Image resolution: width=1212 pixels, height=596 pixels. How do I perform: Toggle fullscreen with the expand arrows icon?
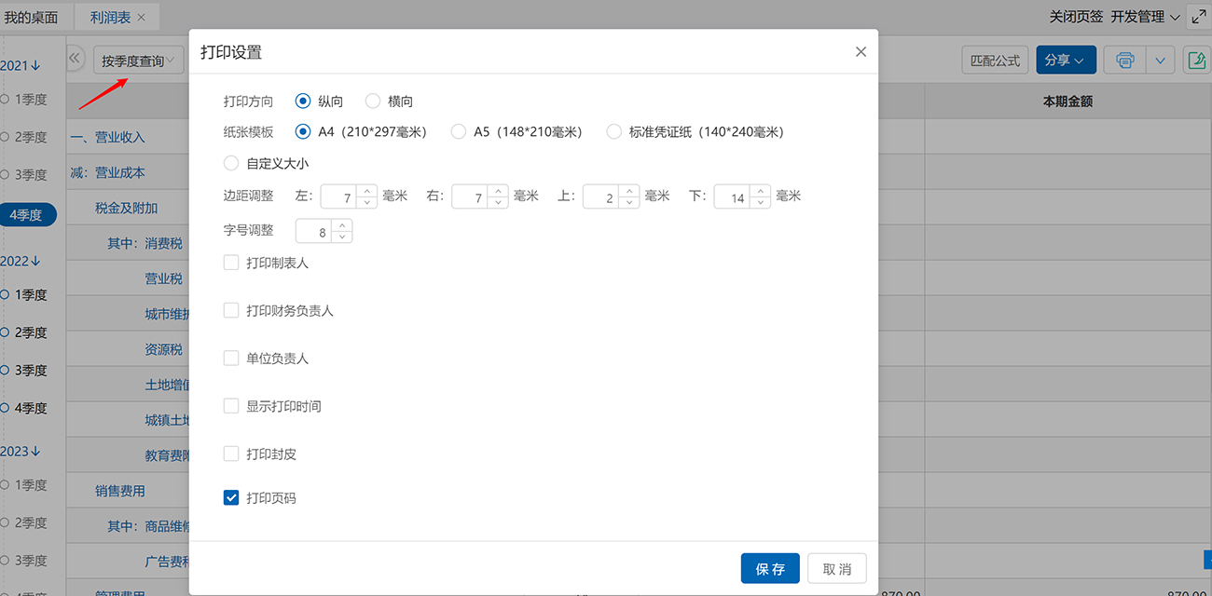pos(1198,17)
